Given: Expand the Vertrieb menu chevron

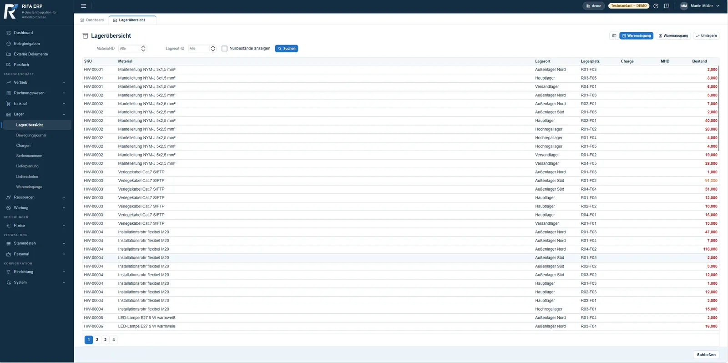Looking at the screenshot, I should [64, 82].
